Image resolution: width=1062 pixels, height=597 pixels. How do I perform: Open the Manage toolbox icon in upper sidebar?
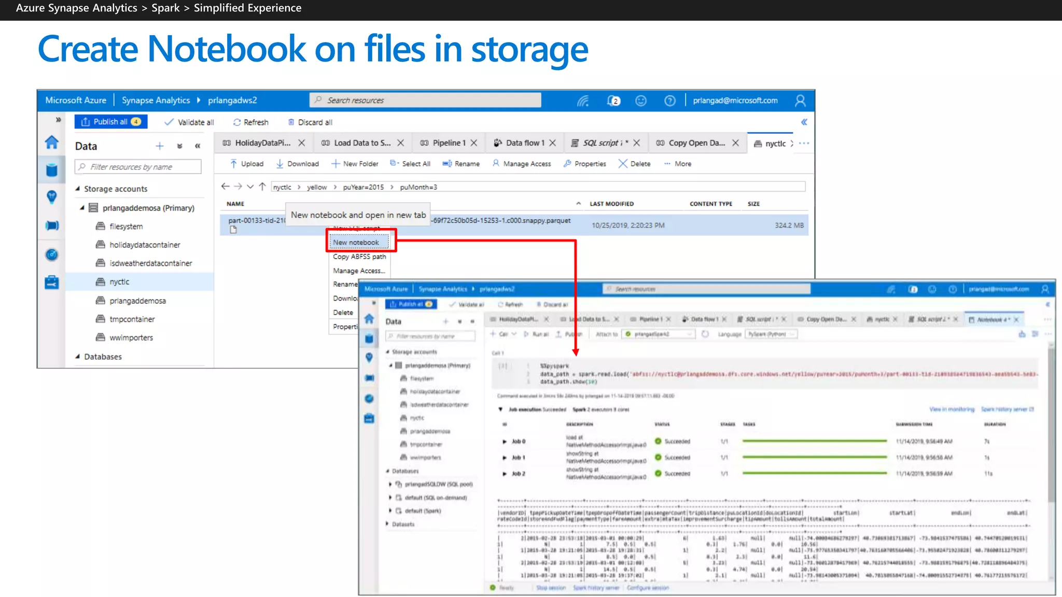pos(52,282)
